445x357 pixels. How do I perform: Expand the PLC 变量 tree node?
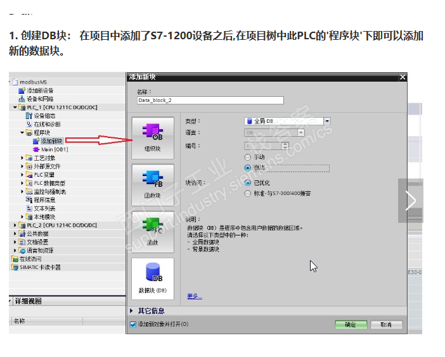tap(22, 175)
